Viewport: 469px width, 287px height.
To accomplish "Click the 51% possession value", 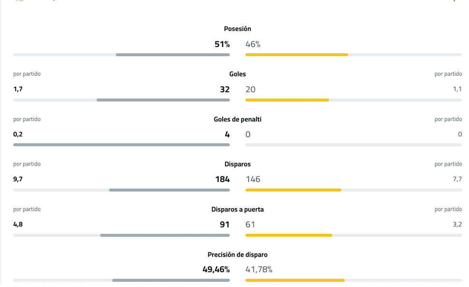I will coord(222,44).
